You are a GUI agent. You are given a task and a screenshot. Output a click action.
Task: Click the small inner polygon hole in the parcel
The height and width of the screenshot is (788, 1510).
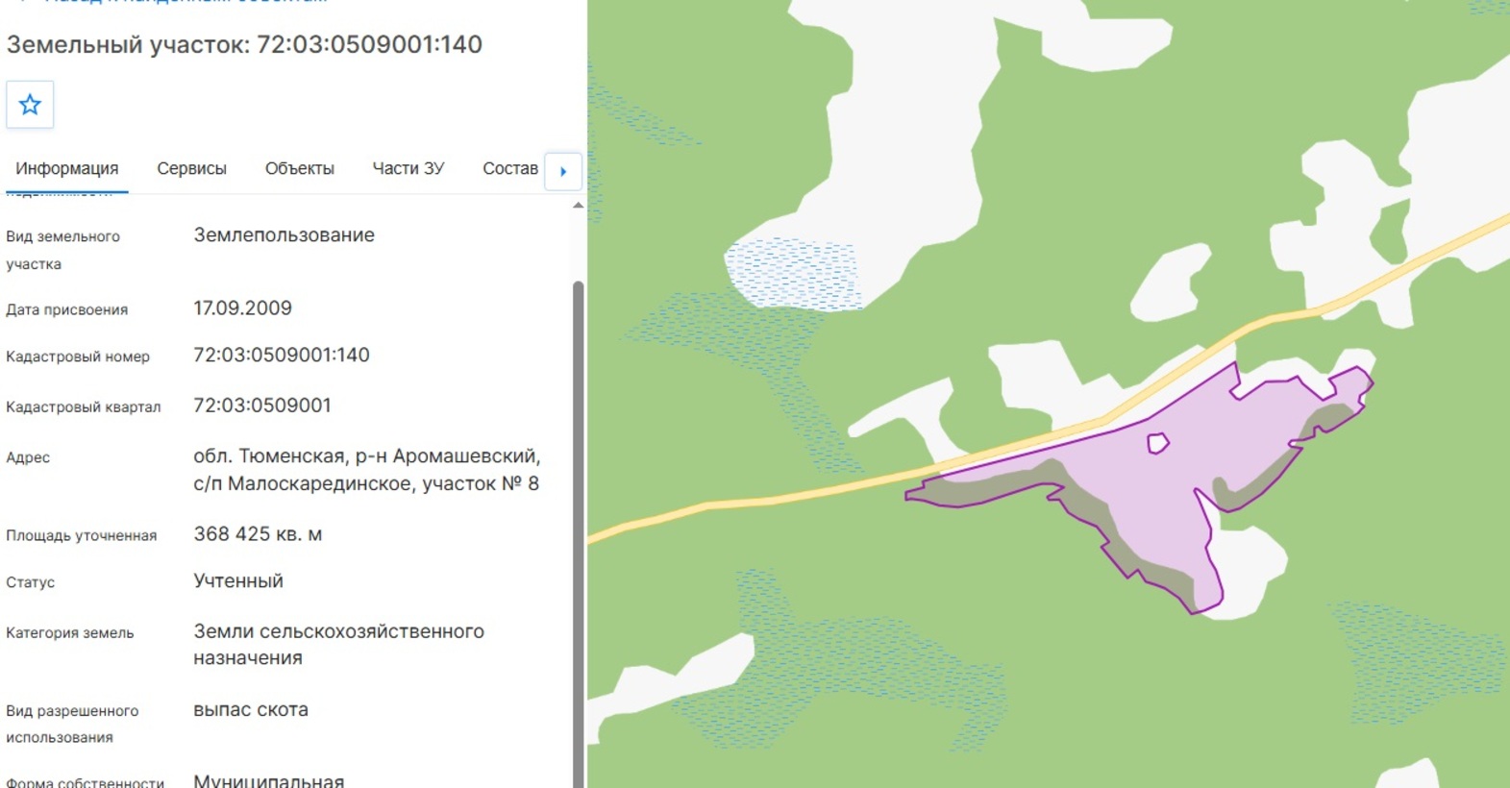click(1157, 443)
